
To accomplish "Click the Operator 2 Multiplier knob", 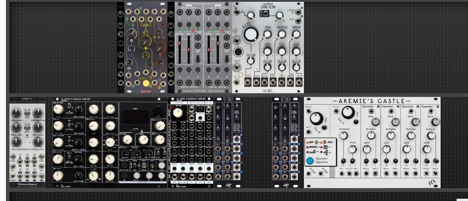I will (x=391, y=135).
